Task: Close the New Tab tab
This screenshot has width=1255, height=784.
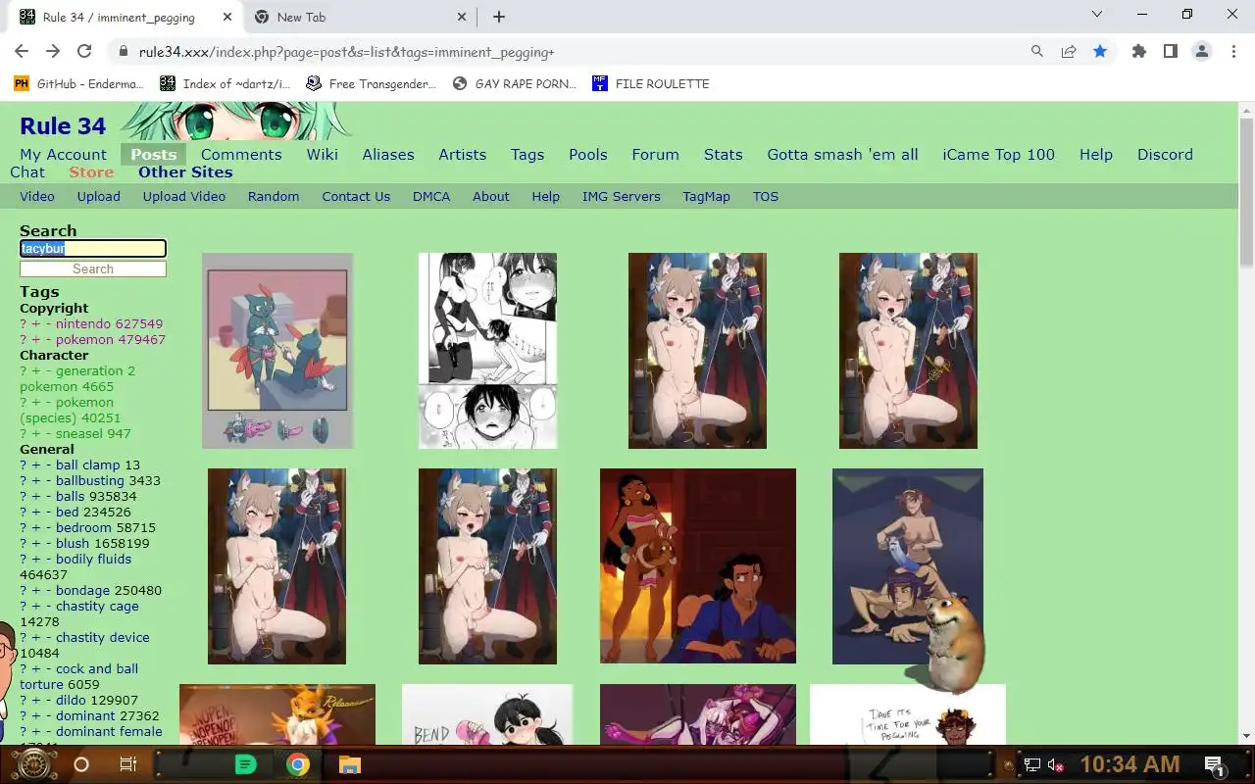Action: (x=463, y=17)
